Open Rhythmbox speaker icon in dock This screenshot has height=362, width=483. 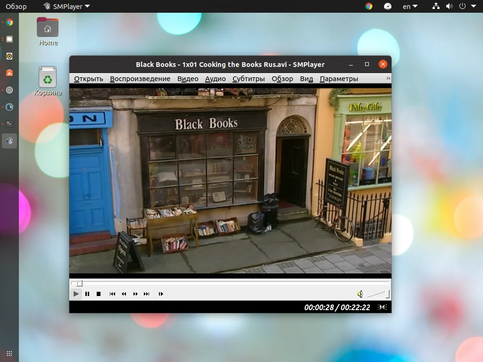point(9,56)
